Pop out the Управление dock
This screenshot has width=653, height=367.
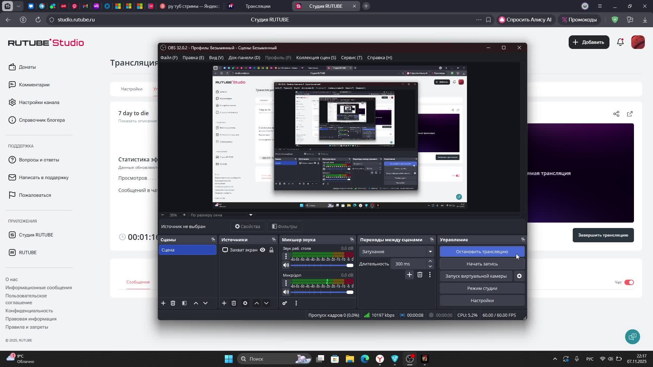pyautogui.click(x=523, y=240)
